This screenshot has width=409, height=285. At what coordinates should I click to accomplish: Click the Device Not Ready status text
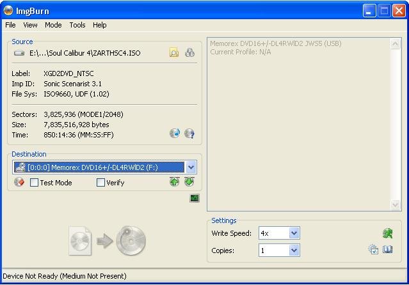(x=65, y=276)
